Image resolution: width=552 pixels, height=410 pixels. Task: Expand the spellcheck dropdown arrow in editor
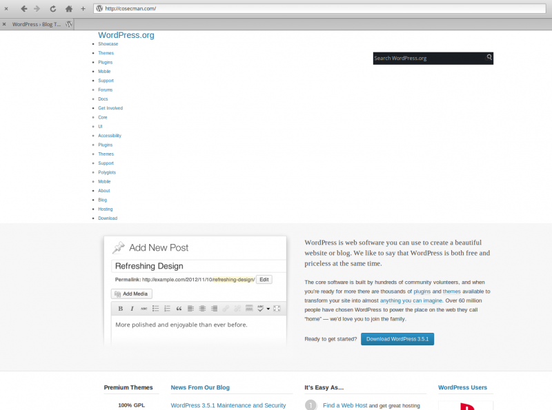pyautogui.click(x=268, y=308)
